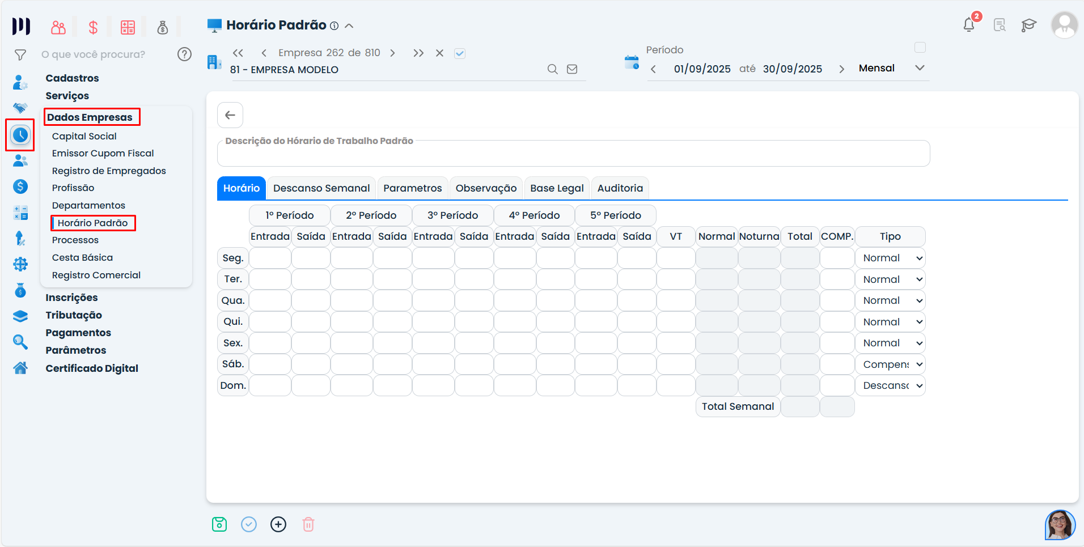Open the Tipo dropdown for Sáb. row
The image size is (1084, 547).
(890, 364)
